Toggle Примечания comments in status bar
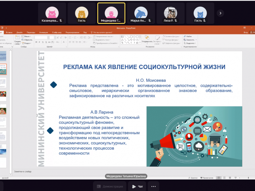 coord(207,178)
